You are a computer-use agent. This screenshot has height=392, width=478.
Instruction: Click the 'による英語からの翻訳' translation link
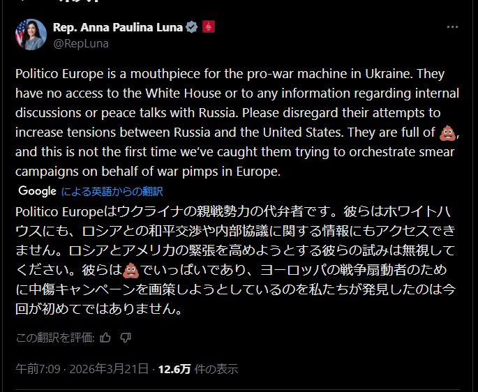[x=112, y=191]
